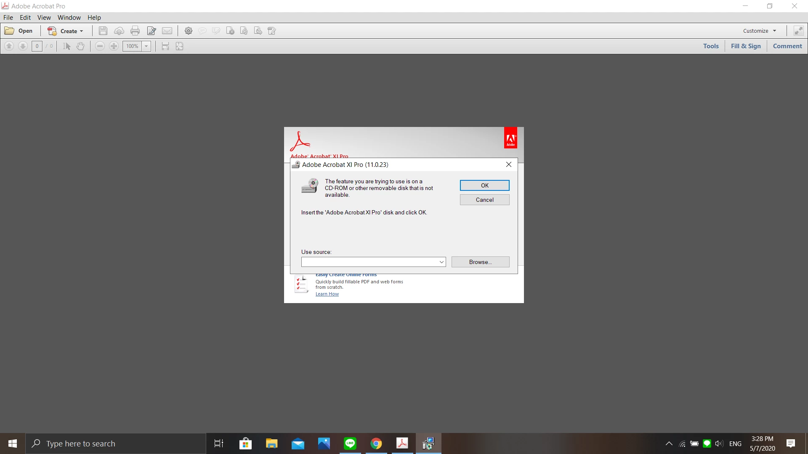This screenshot has width=808, height=454.
Task: Click the email envelope icon
Action: [167, 31]
